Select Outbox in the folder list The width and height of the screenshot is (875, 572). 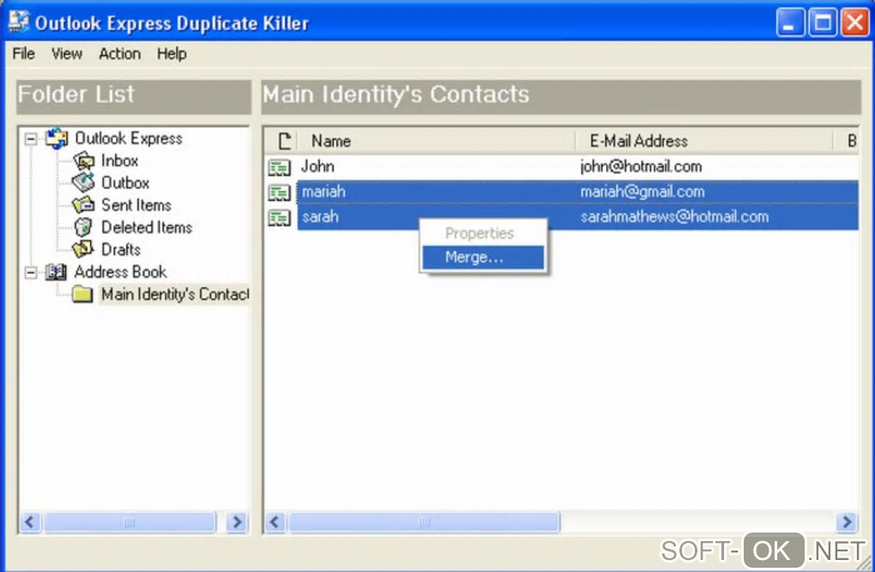click(x=125, y=183)
